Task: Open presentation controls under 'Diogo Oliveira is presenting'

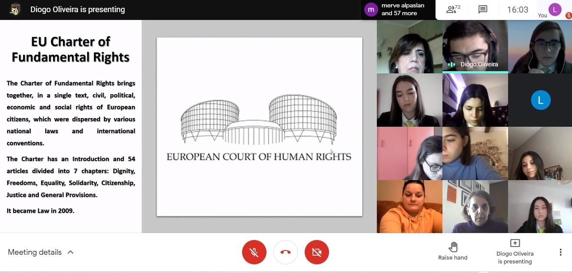Action: pos(515,252)
